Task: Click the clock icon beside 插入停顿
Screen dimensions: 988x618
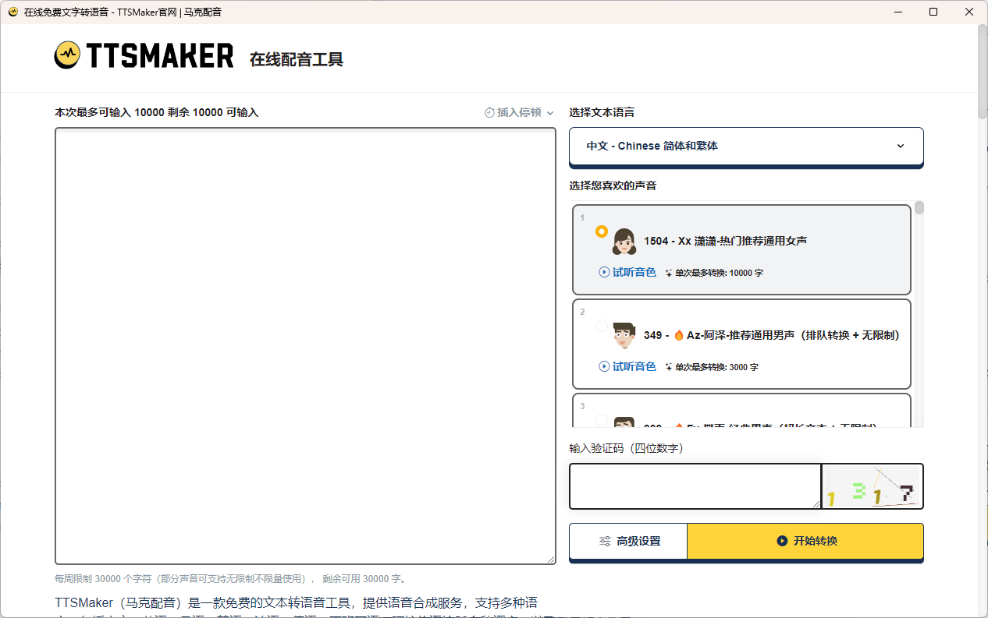Action: tap(489, 112)
